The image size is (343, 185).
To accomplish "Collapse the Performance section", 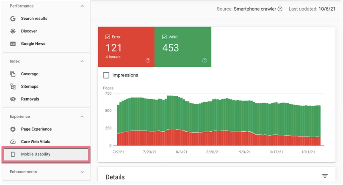I will pos(82,6).
